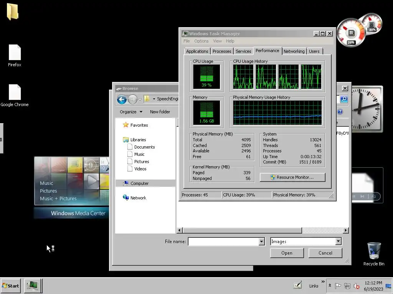Click the scroll left arrow in Browse
The image size is (393, 294).
point(180,230)
